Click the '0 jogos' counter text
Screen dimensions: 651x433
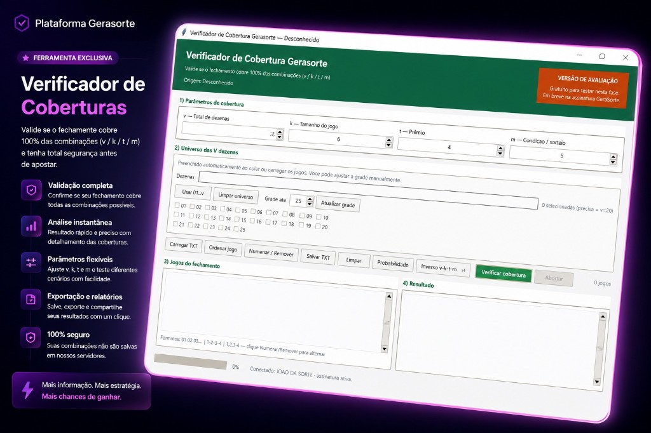(x=602, y=283)
